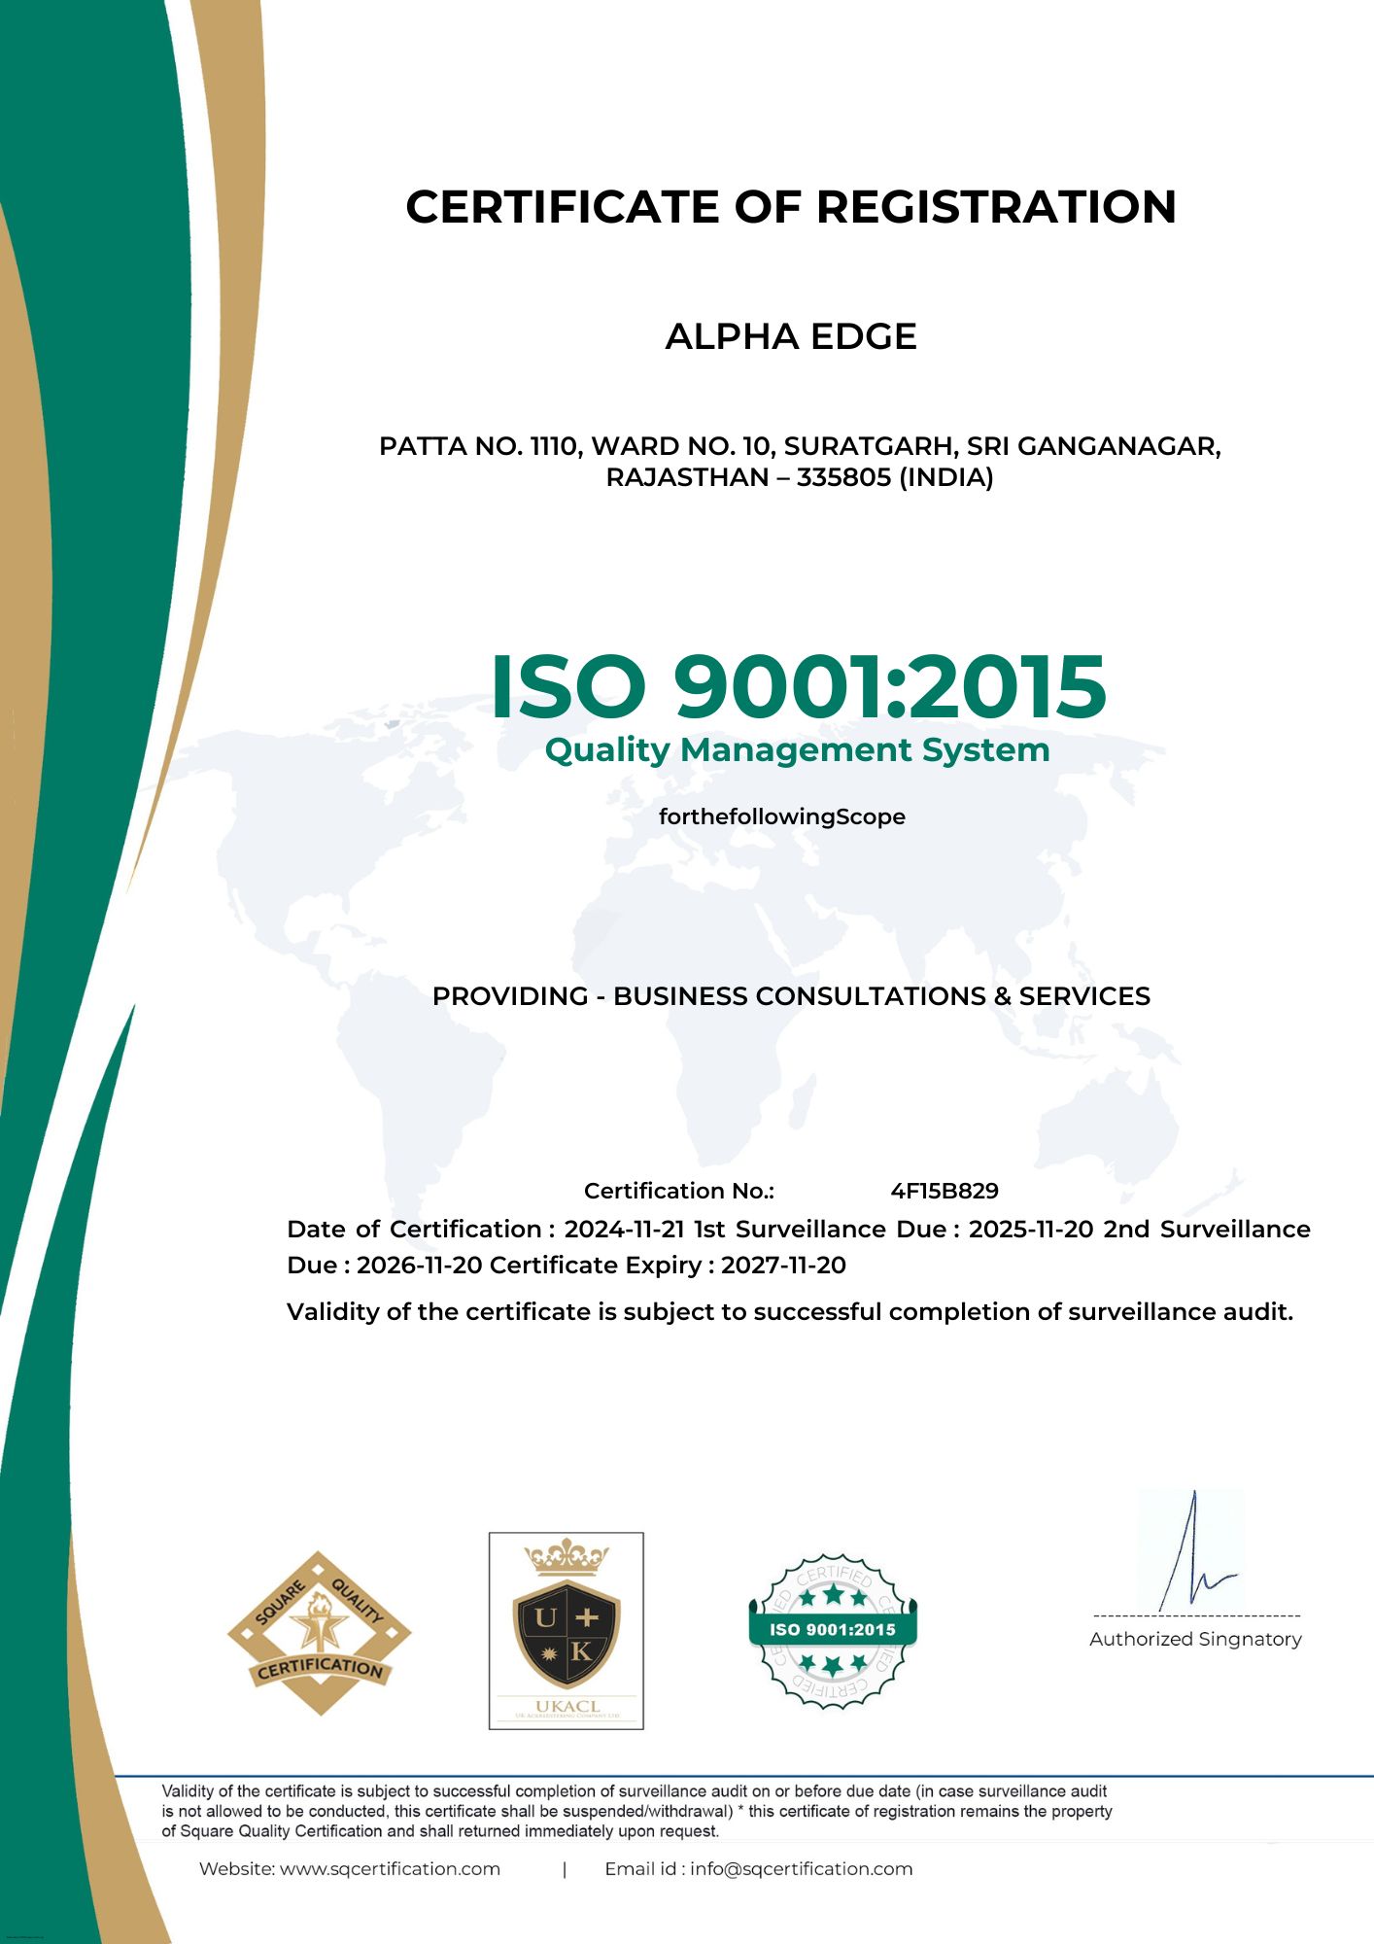This screenshot has height=1944, width=1374.
Task: Select the 'Validity of the certificate is subject to successful completion' sentence
Action: click(x=790, y=1312)
